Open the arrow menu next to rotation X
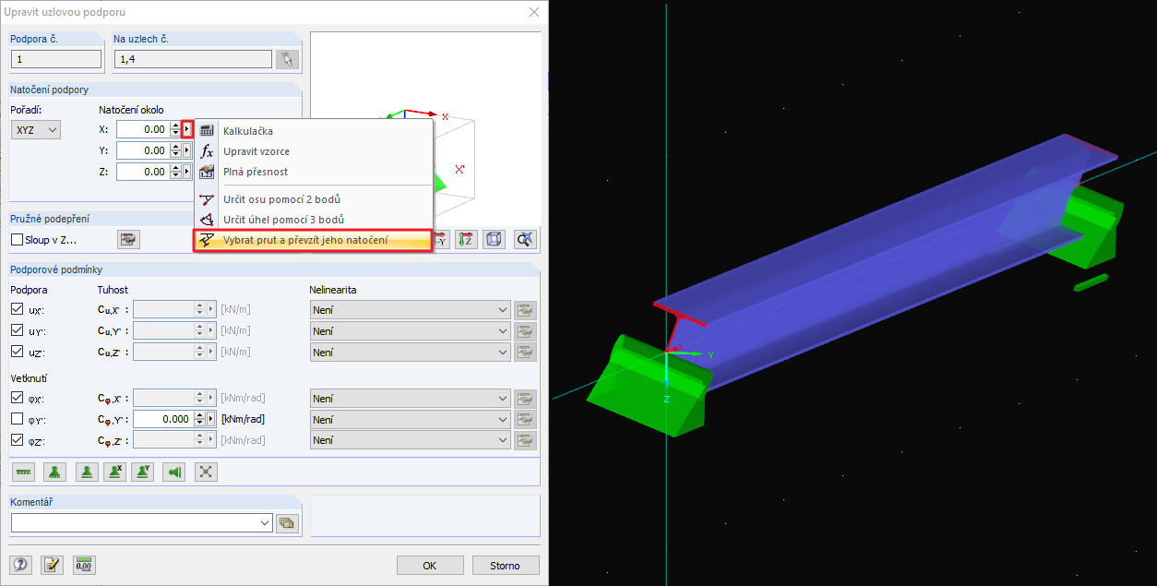1157x586 pixels. click(187, 129)
